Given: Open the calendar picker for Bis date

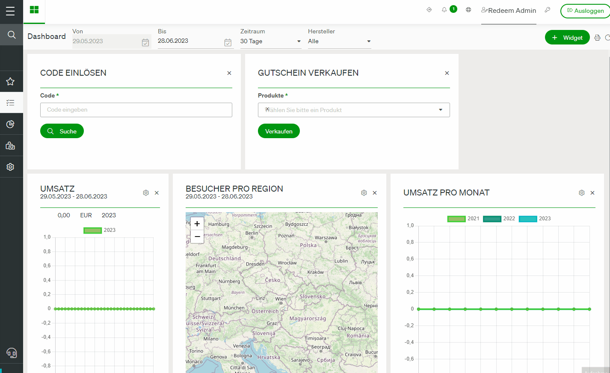Looking at the screenshot, I should click(x=228, y=42).
